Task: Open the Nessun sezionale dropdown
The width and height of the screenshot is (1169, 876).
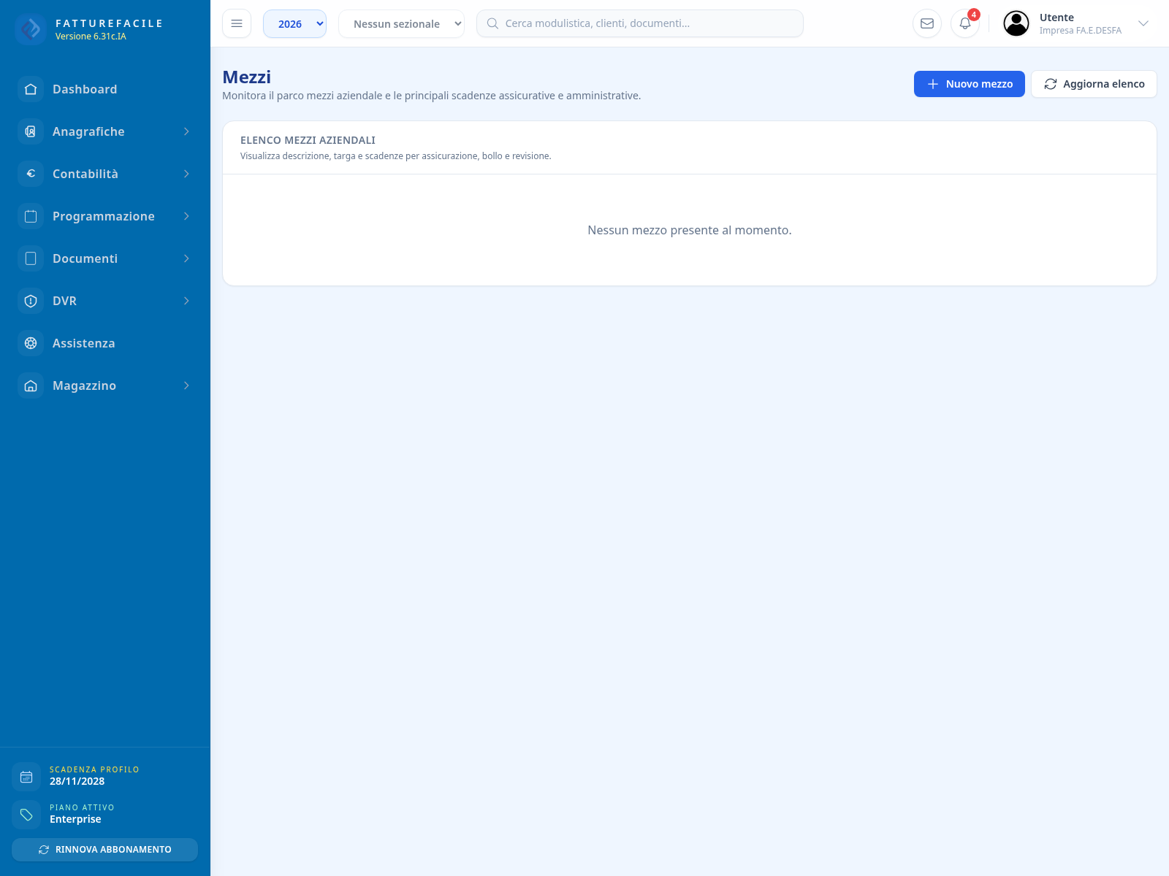Action: pos(401,23)
